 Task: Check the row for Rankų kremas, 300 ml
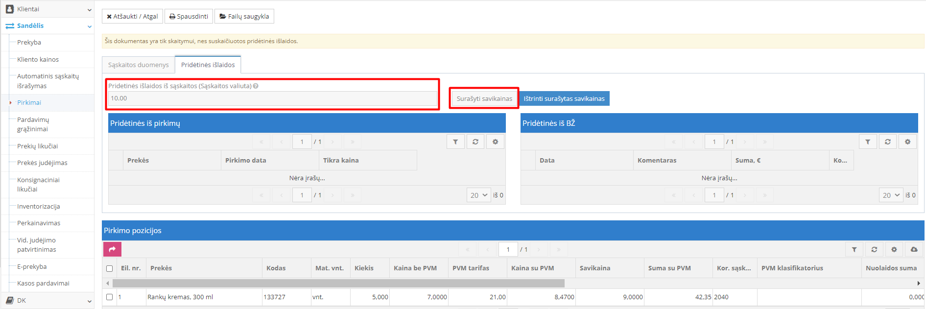click(109, 297)
